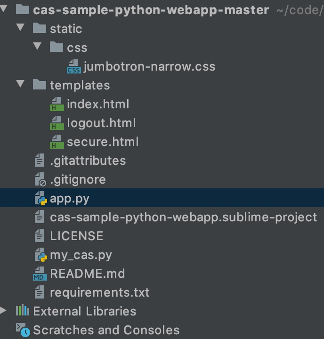324x339 pixels.
Task: Click the .gitignore file icon
Action: [x=40, y=180]
